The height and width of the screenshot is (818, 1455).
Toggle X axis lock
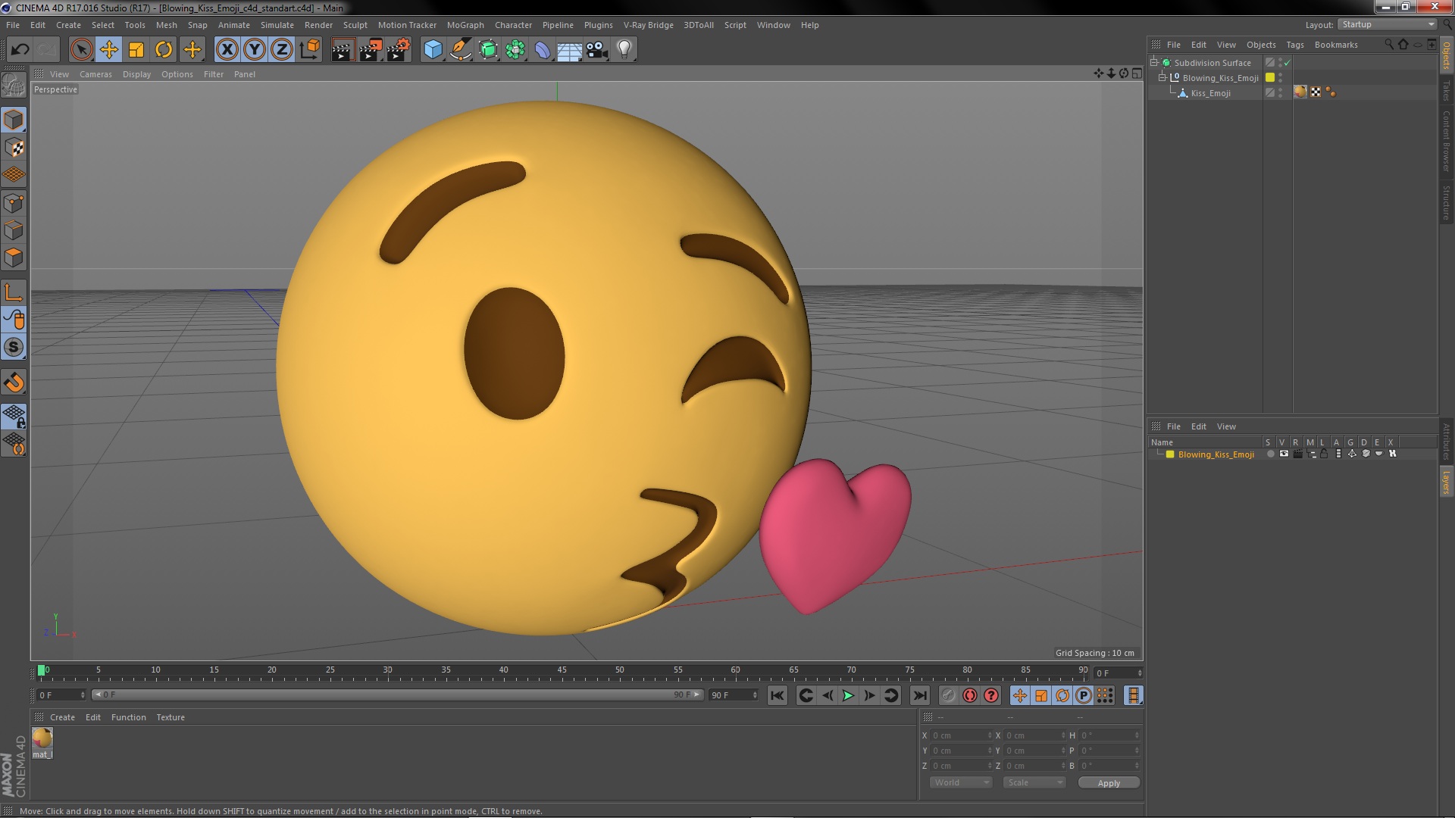(x=227, y=50)
